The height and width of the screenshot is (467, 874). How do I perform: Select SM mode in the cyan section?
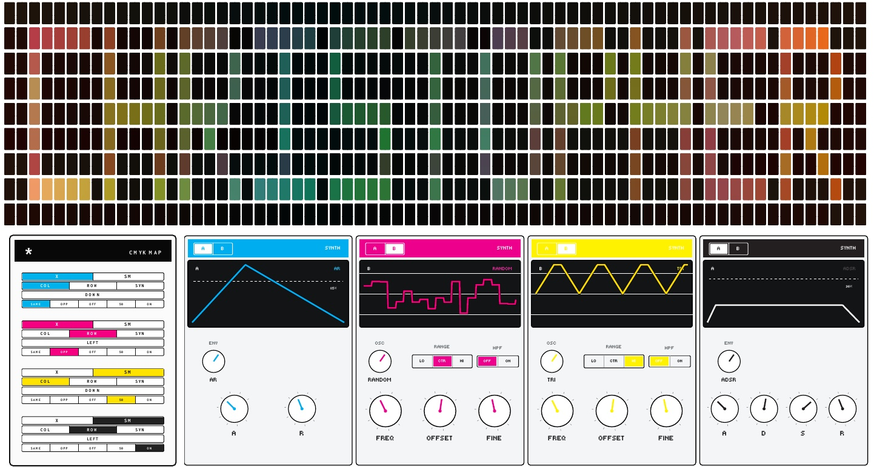click(128, 276)
